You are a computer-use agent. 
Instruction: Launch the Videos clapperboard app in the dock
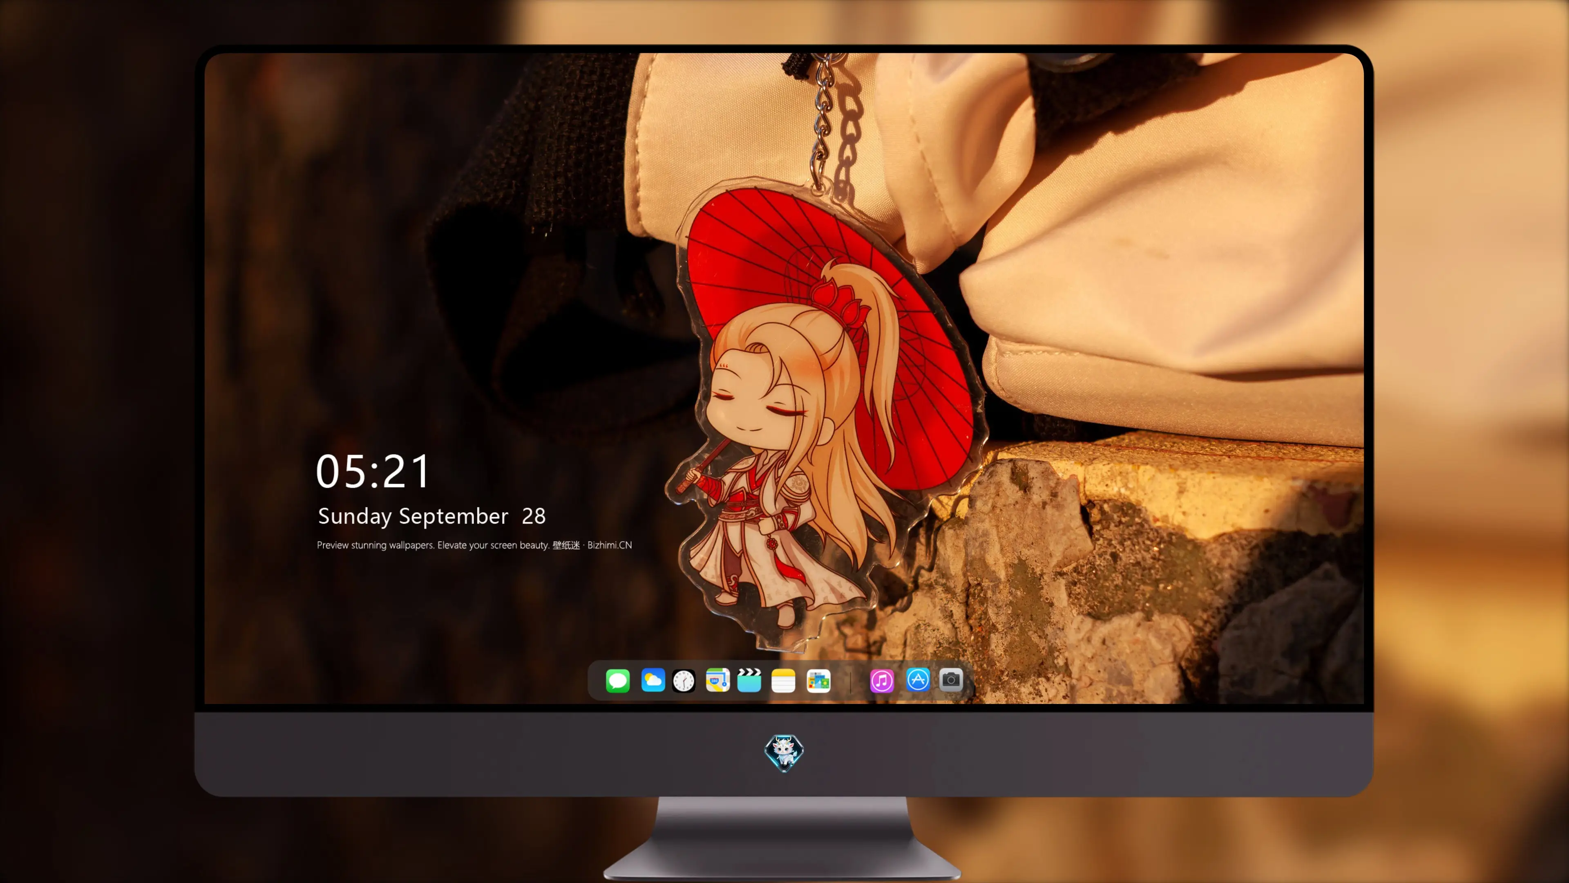pos(749,680)
